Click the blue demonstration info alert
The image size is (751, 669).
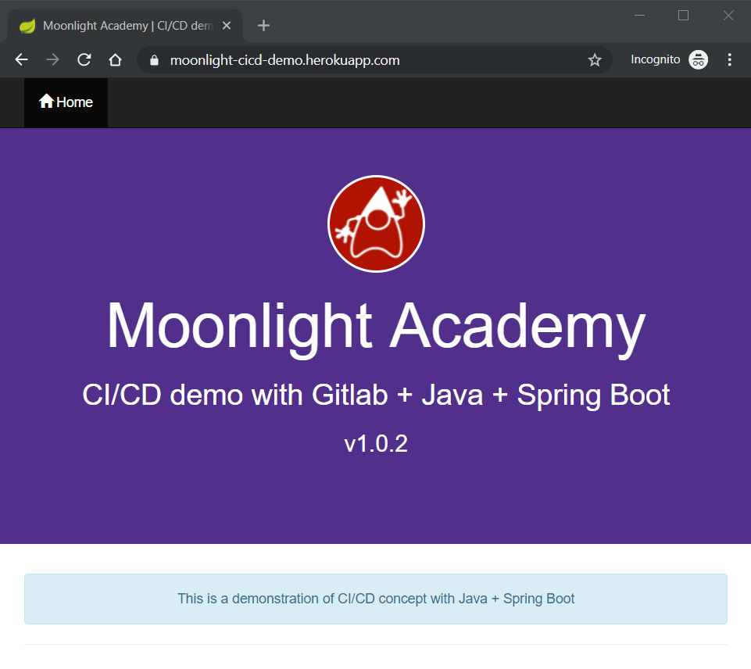click(376, 599)
